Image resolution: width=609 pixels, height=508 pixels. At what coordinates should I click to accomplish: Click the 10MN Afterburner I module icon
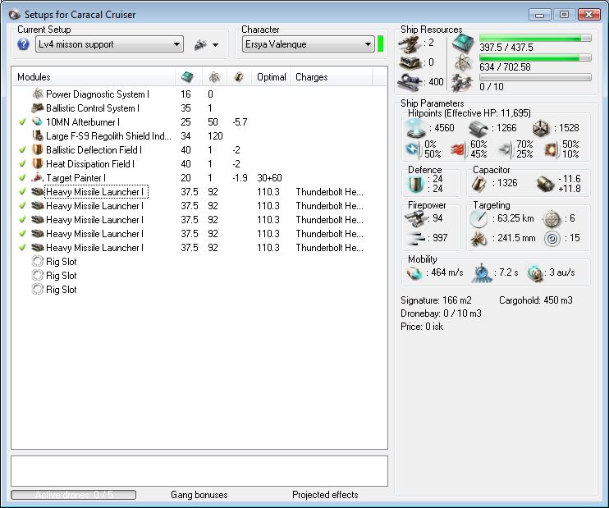[x=38, y=121]
